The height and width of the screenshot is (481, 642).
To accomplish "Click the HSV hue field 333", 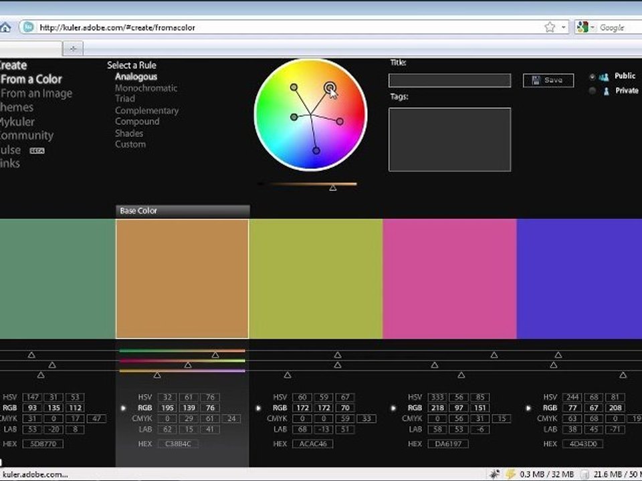I will 437,397.
